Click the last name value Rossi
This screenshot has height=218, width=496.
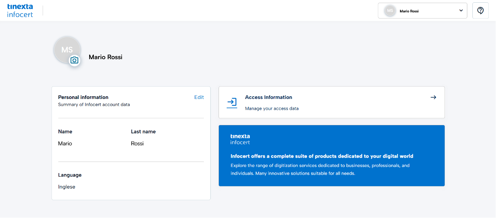(x=137, y=143)
